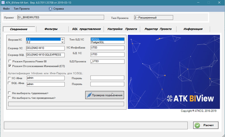Click the Сервер SQL input field
The image size is (225, 137).
pos(45,55)
